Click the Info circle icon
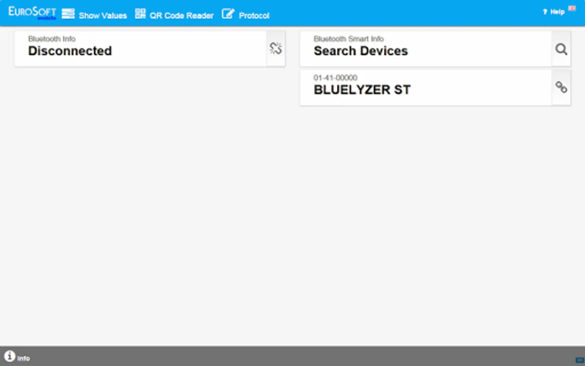This screenshot has height=366, width=585. point(10,356)
